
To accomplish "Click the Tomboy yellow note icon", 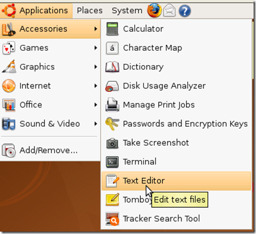I will click(112, 199).
